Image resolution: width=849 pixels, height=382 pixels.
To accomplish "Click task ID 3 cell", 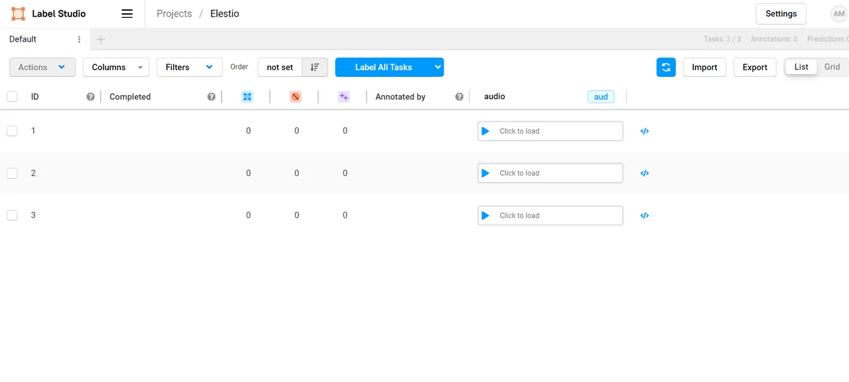I will point(33,215).
